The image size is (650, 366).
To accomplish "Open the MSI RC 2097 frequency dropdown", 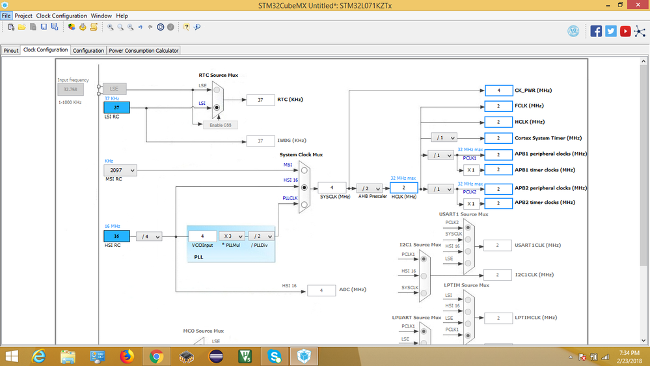I will [x=120, y=170].
